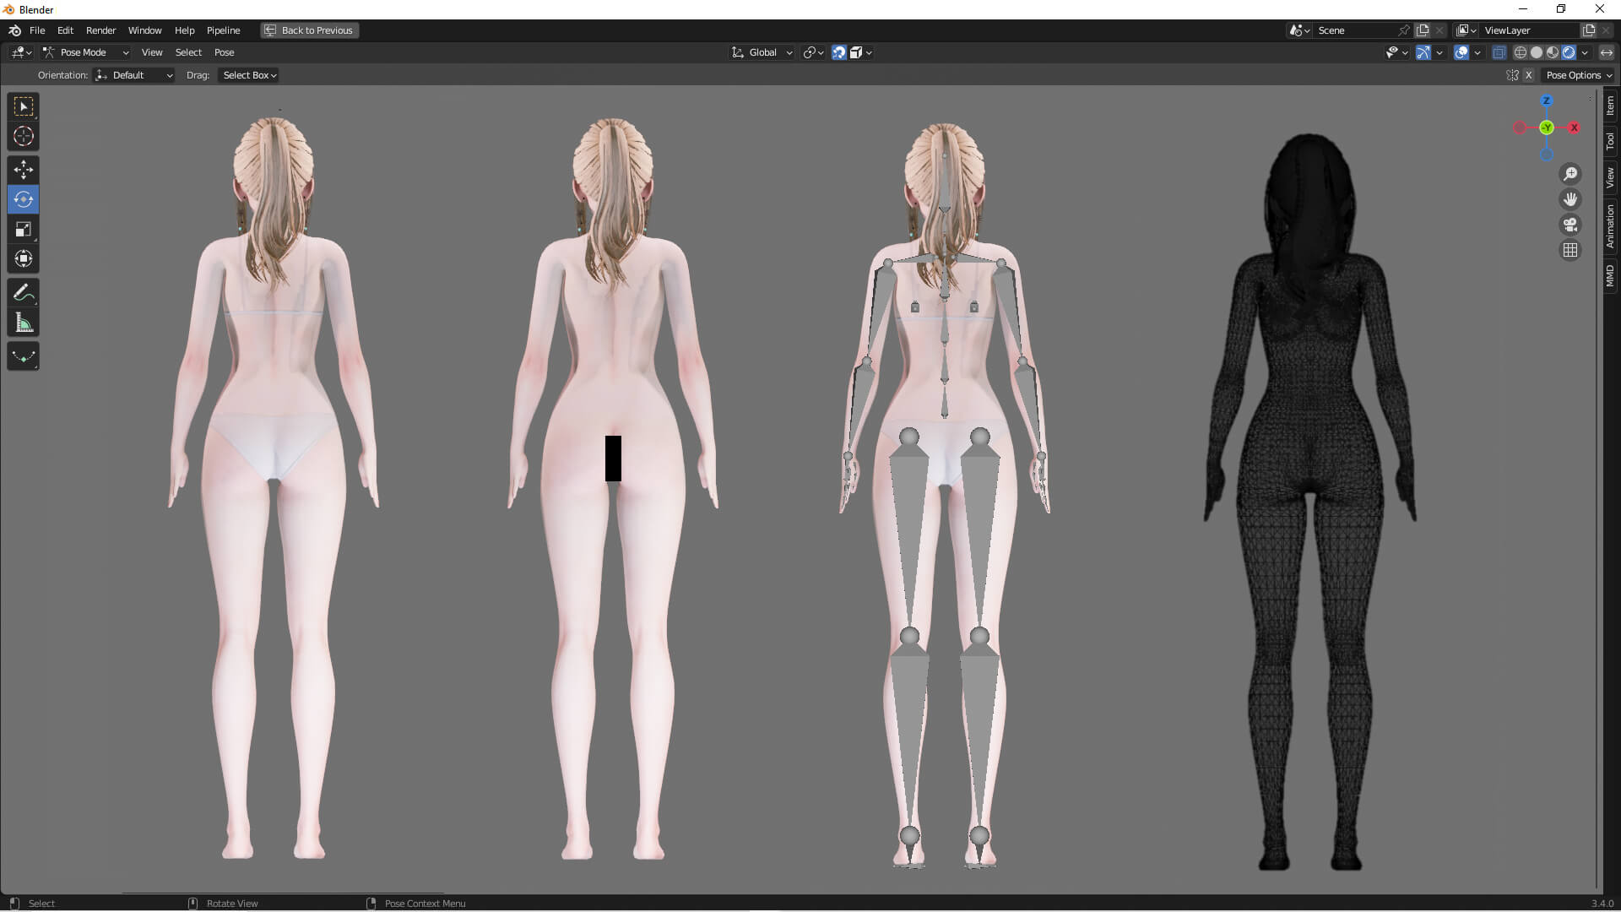
Task: Switch to wireframe viewport shading
Action: [x=1520, y=52]
